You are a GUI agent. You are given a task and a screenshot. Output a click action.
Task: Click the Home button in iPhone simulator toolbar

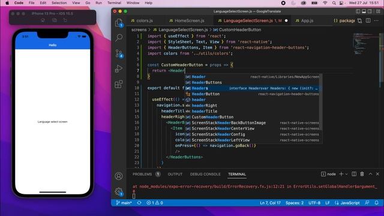click(43, 20)
